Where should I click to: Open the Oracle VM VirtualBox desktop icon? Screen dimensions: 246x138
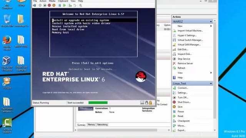coord(7,64)
